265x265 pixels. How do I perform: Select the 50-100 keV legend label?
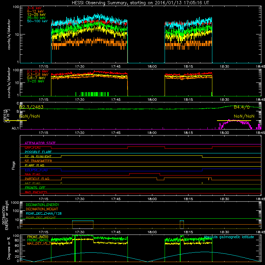37,21
